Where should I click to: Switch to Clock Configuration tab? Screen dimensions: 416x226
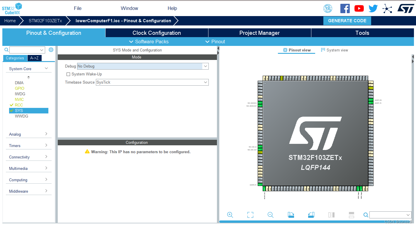(x=157, y=33)
